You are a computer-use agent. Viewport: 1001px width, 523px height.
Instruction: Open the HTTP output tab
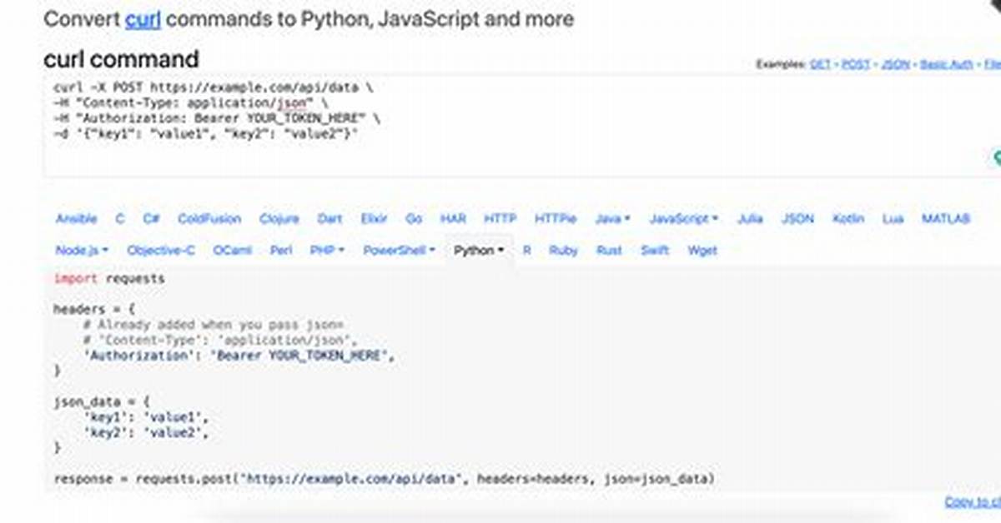[x=500, y=219]
